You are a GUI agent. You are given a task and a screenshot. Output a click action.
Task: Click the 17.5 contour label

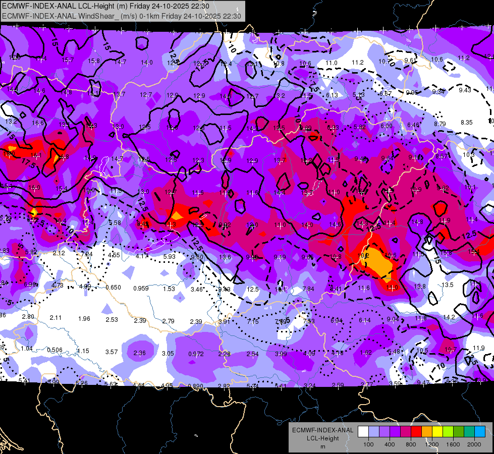[x=29, y=163]
